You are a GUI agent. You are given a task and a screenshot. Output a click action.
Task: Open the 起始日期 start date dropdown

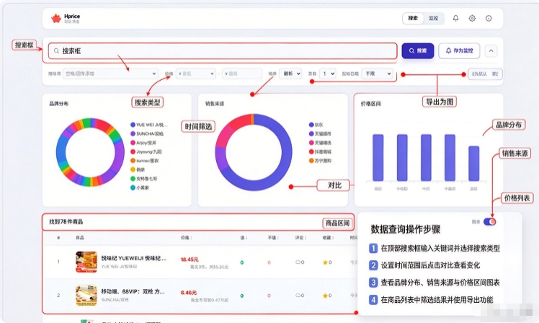(377, 74)
